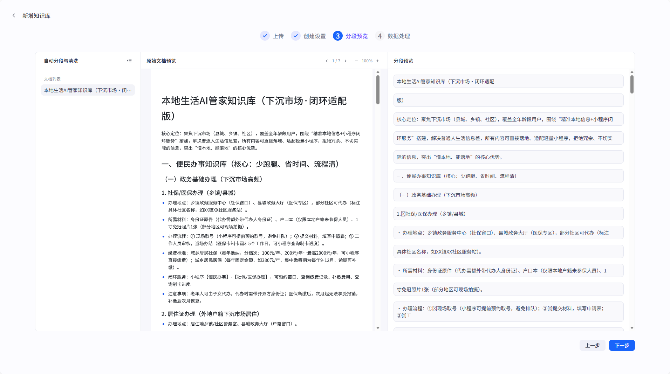Click document title 本地生活AI管家知识库 in preview

point(254,108)
